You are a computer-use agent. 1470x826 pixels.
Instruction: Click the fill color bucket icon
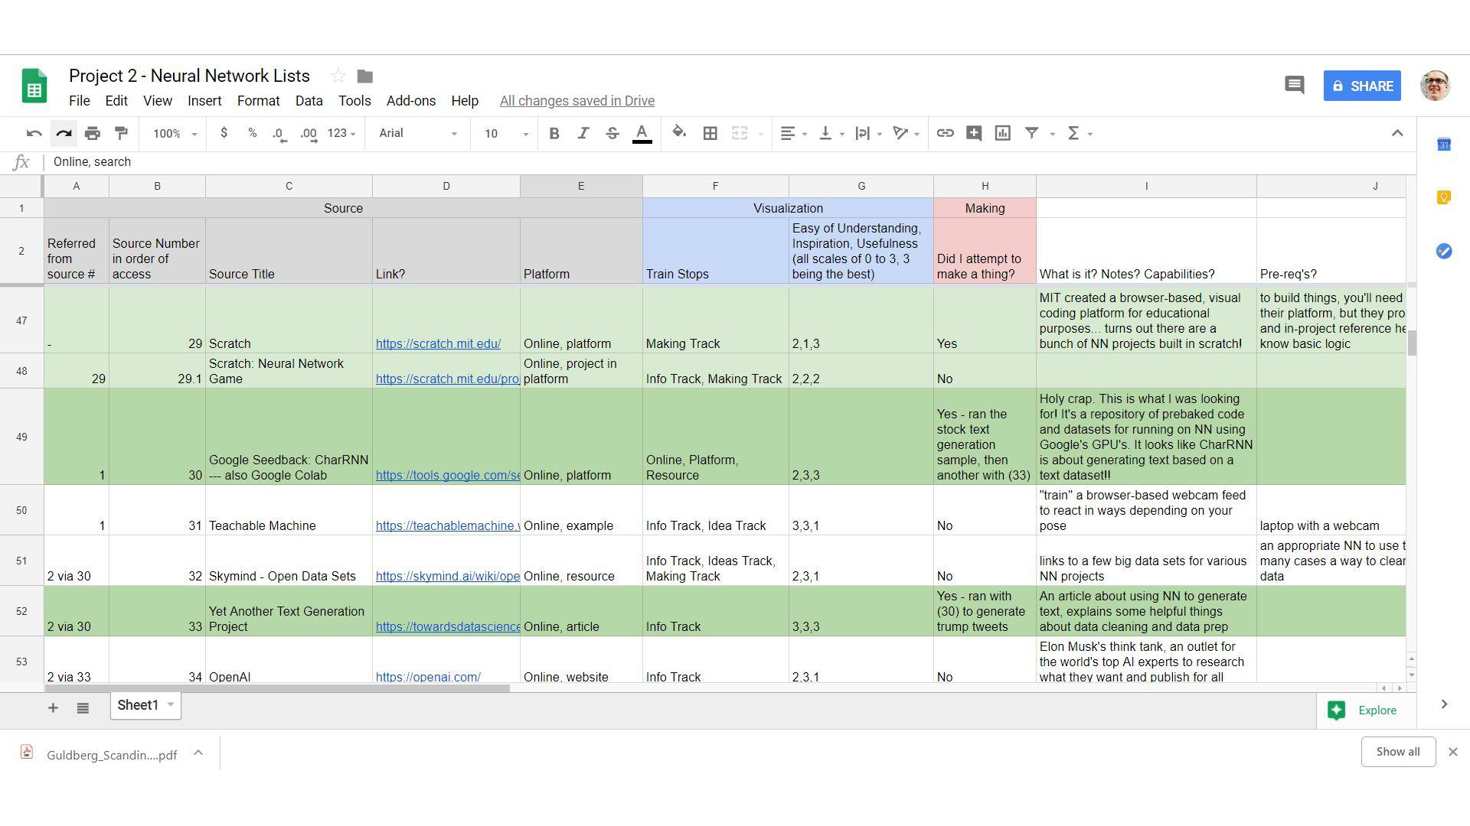click(678, 133)
